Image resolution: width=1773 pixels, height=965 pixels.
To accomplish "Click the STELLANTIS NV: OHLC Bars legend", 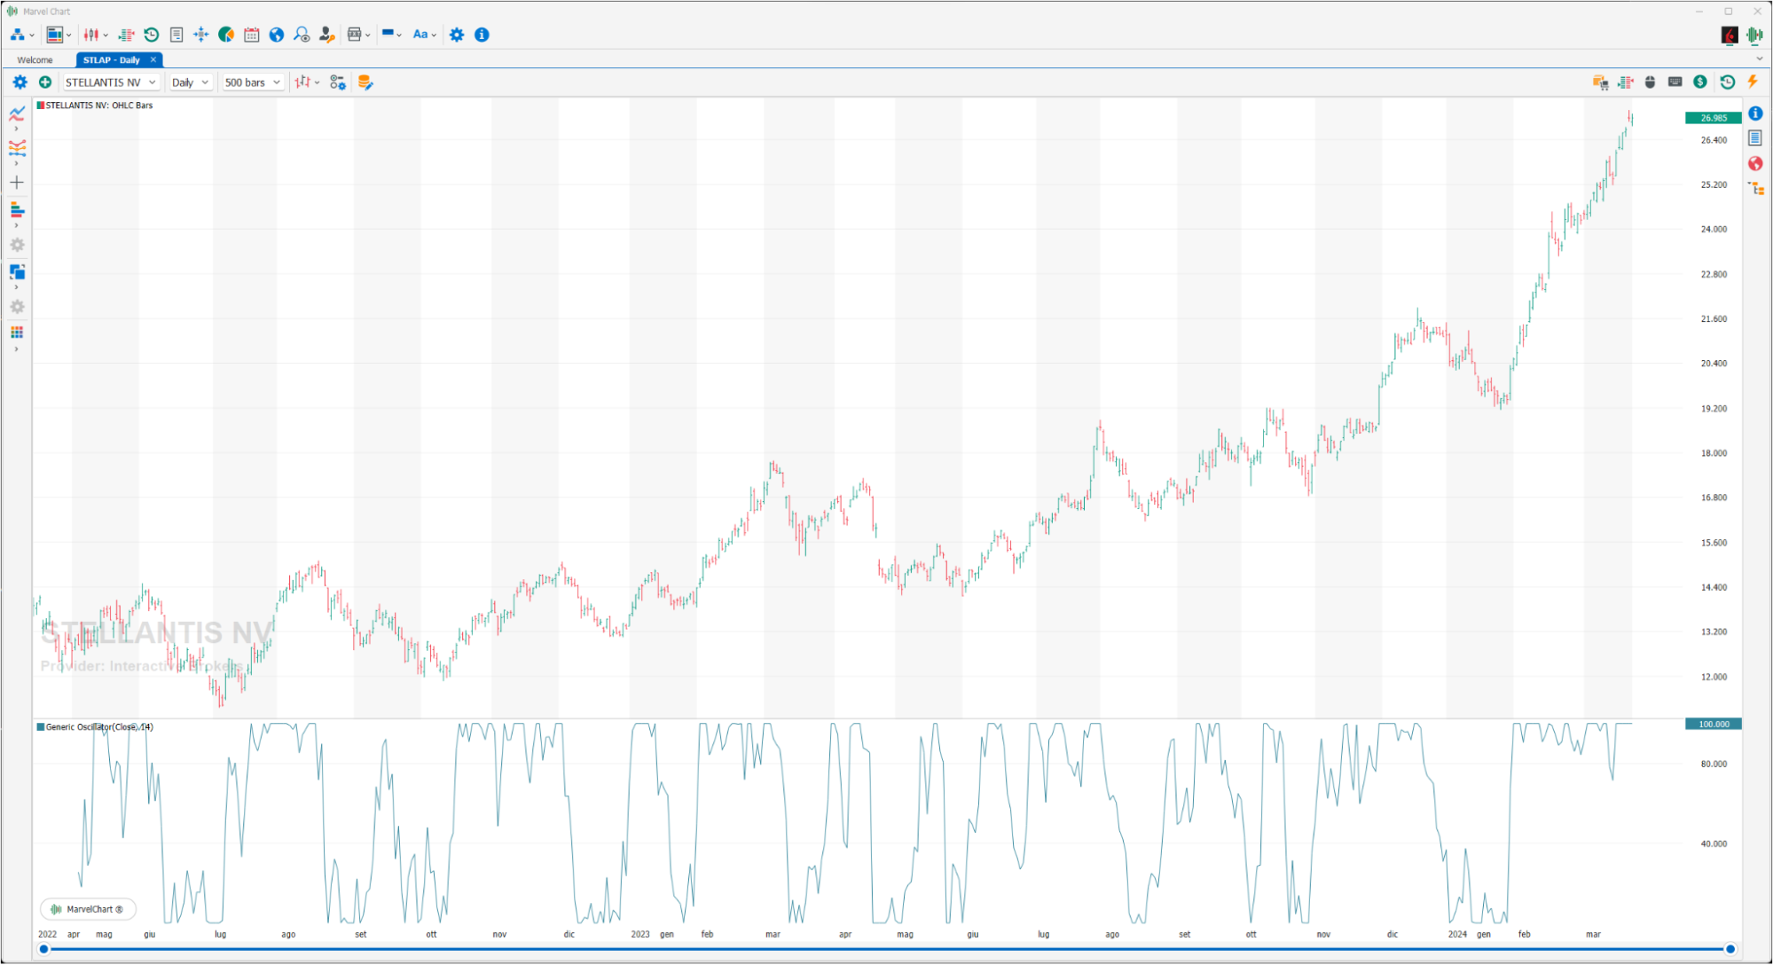I will [x=95, y=106].
